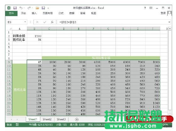This screenshot has width=176, height=131.
Task: Switch to the 插入 ribbon tab
Action: pyautogui.click(x=34, y=13)
